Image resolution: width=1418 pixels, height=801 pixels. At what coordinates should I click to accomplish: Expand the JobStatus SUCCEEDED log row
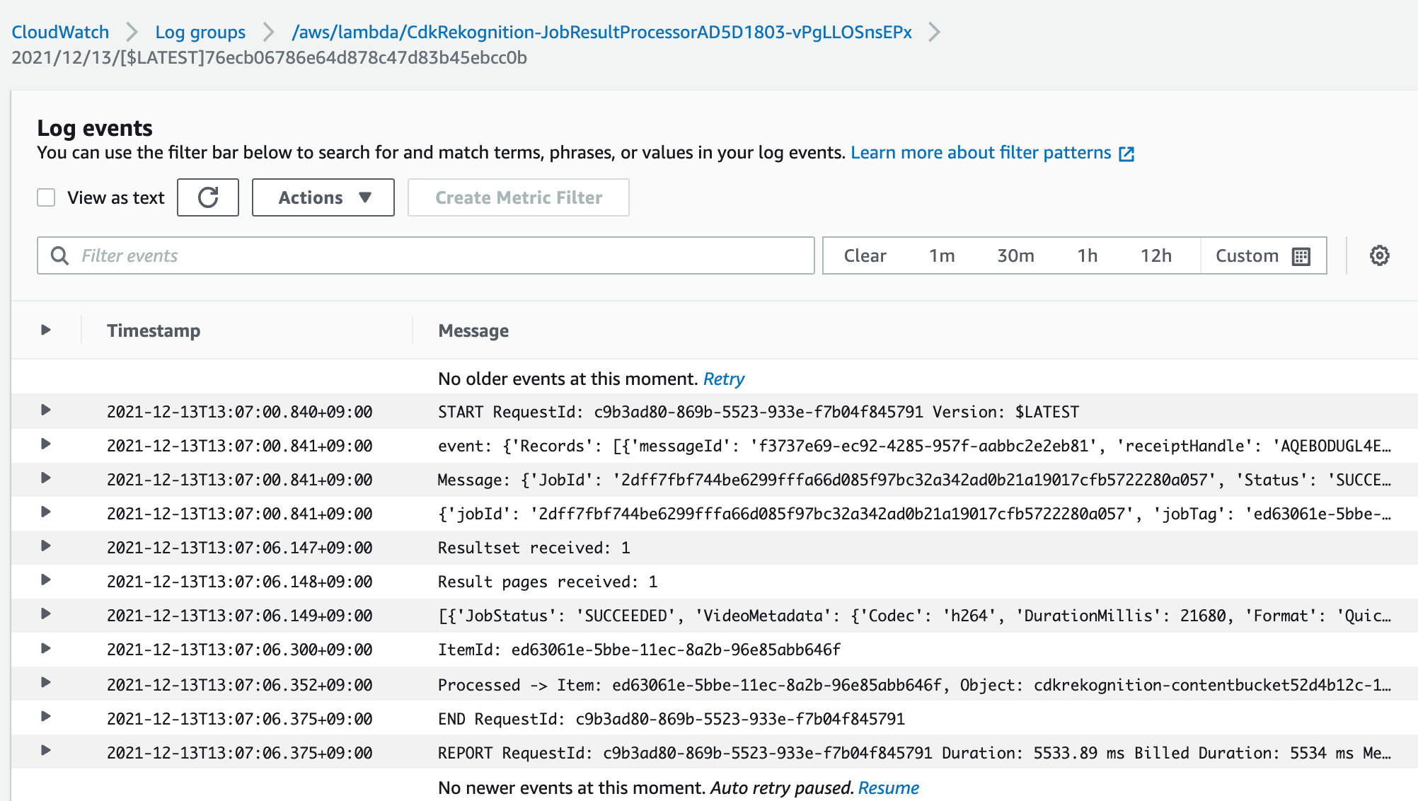[x=46, y=614]
